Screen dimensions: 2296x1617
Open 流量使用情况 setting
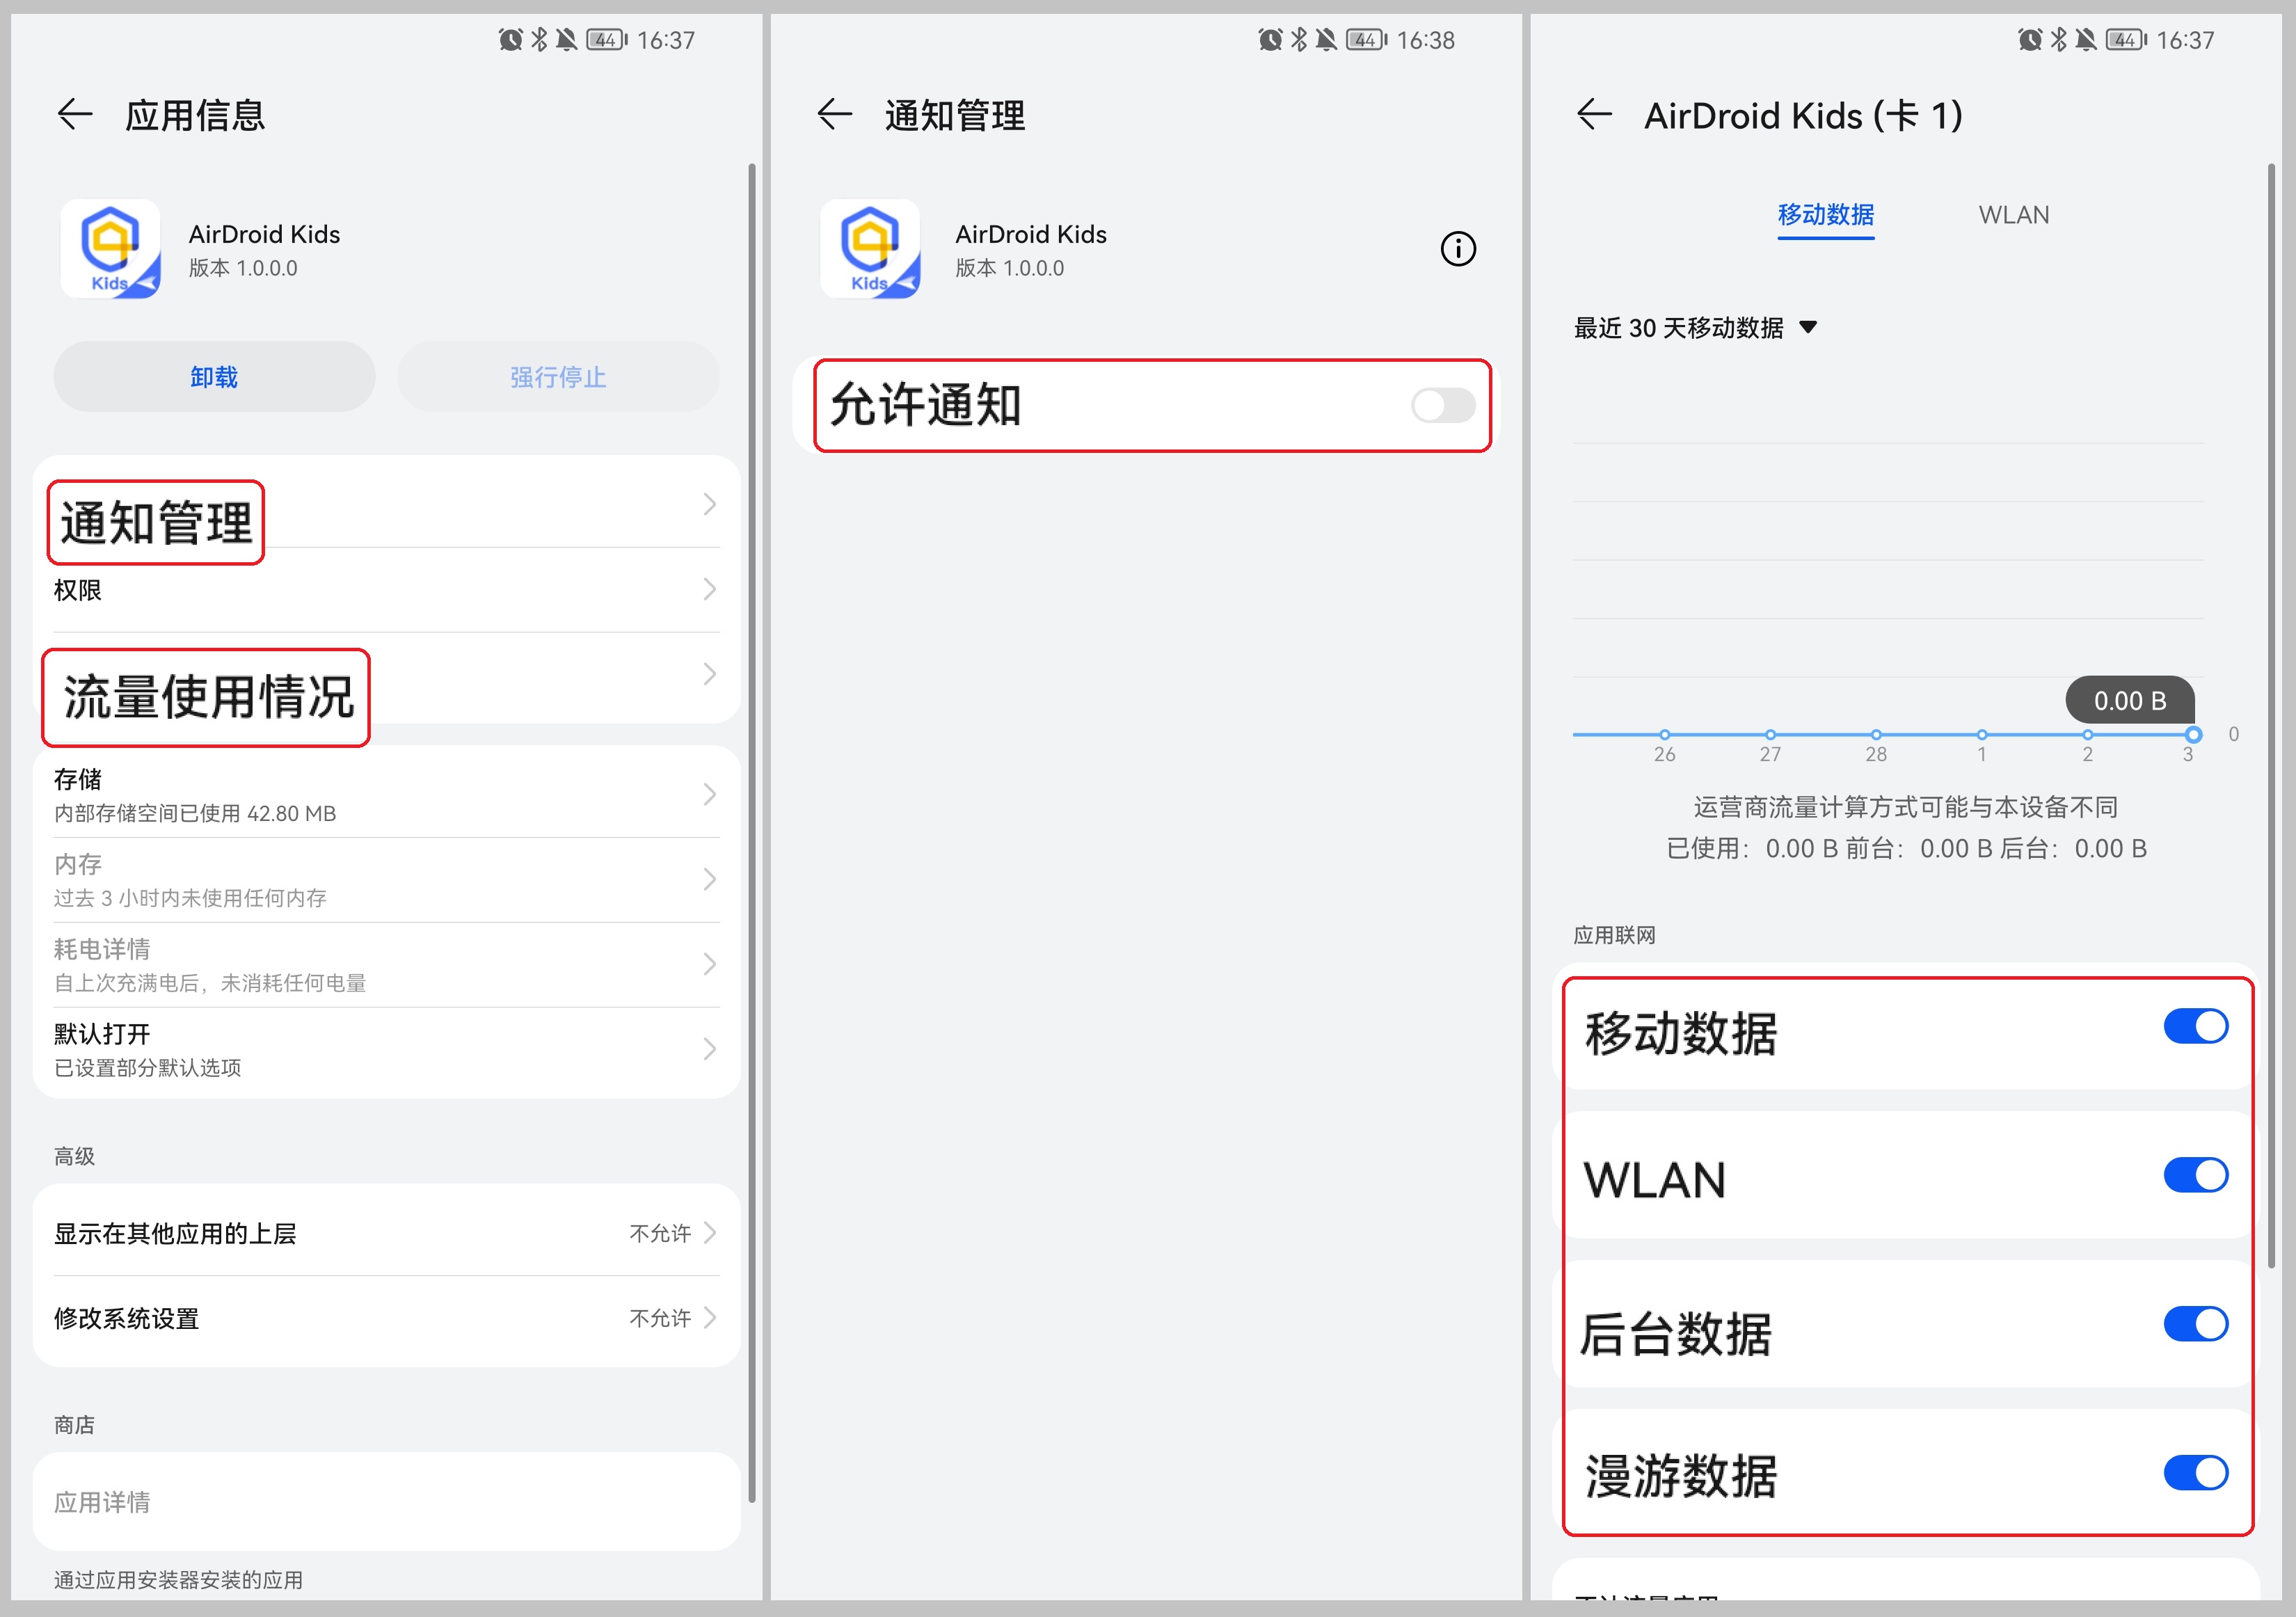(x=386, y=676)
